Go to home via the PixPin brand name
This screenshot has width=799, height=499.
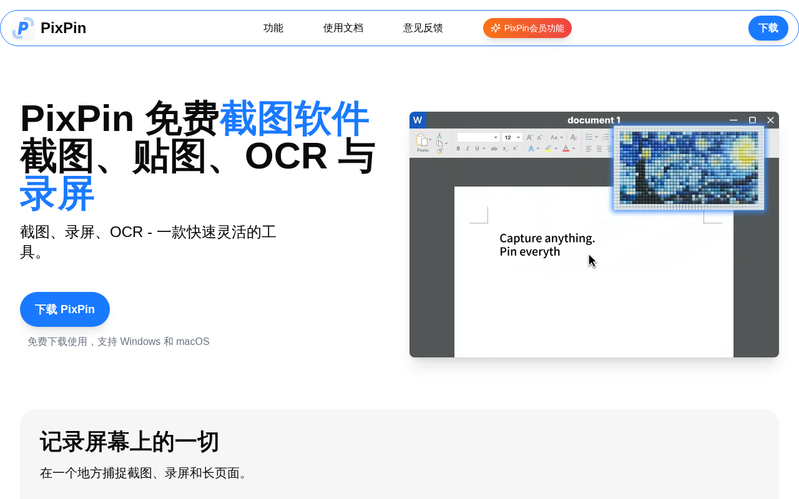click(63, 28)
